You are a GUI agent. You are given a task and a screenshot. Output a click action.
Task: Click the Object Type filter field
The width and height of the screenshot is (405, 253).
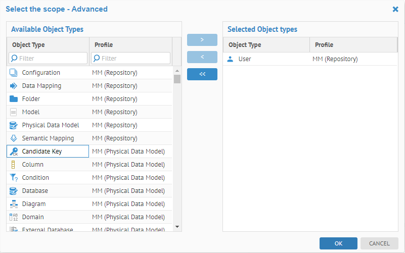[x=51, y=58]
